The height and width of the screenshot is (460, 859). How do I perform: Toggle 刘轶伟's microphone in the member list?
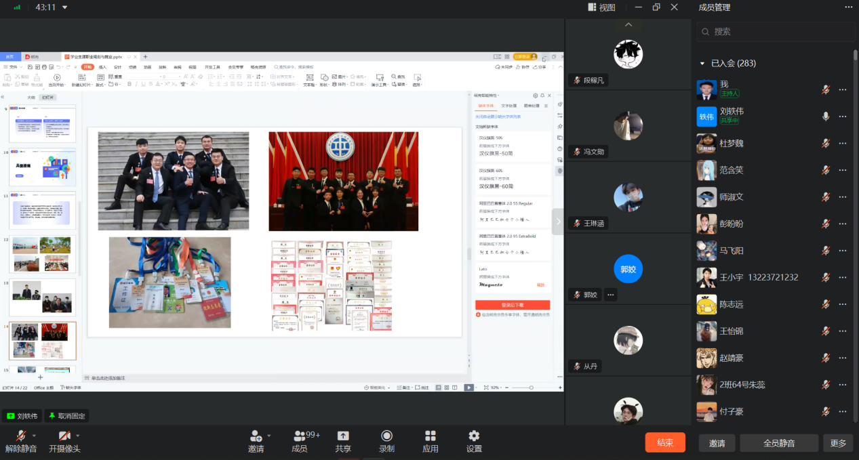(x=826, y=117)
